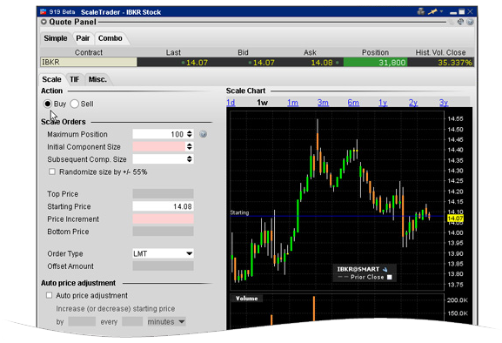Viewport: 502px width, 343px height.
Task: Click the yellow pushpin icon in title bar
Action: tap(432, 12)
